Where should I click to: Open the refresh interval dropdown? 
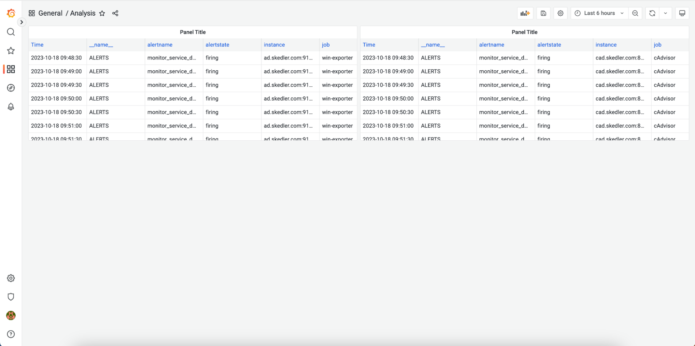click(665, 13)
